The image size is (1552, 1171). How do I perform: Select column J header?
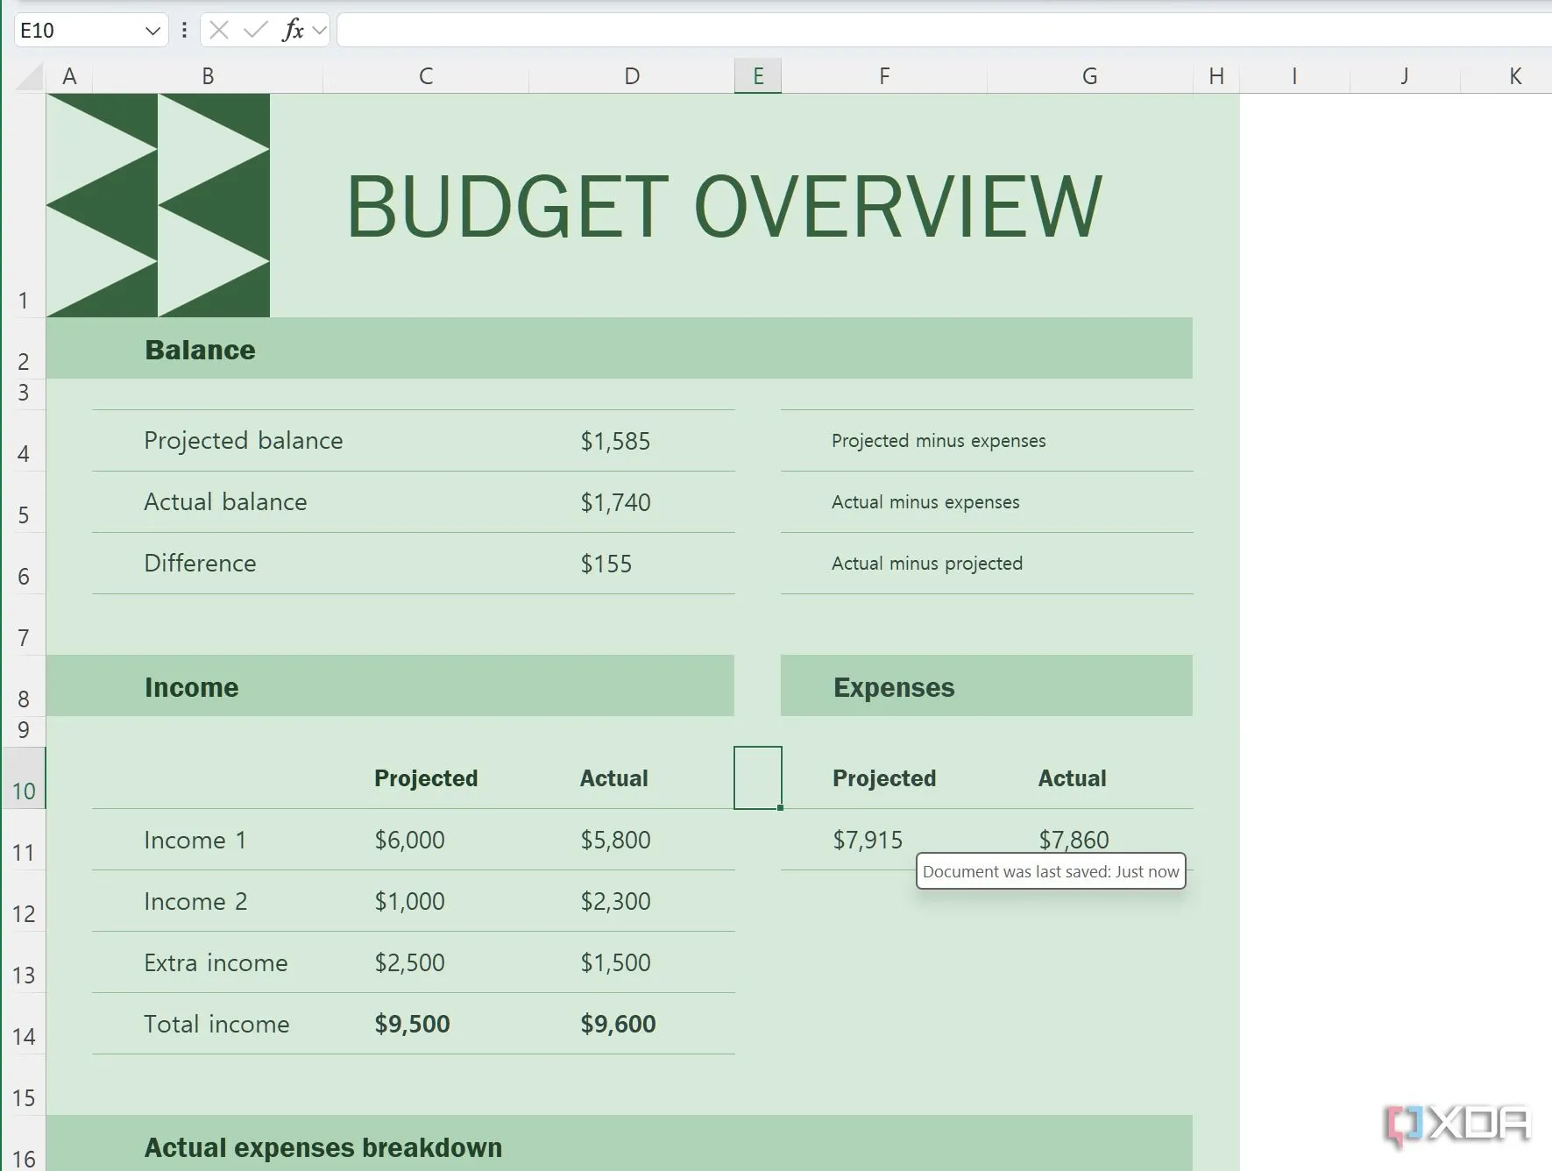coord(1405,76)
